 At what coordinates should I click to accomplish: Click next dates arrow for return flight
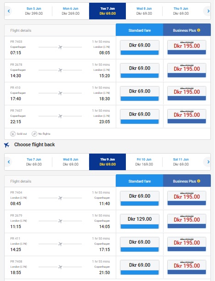tap(208, 162)
